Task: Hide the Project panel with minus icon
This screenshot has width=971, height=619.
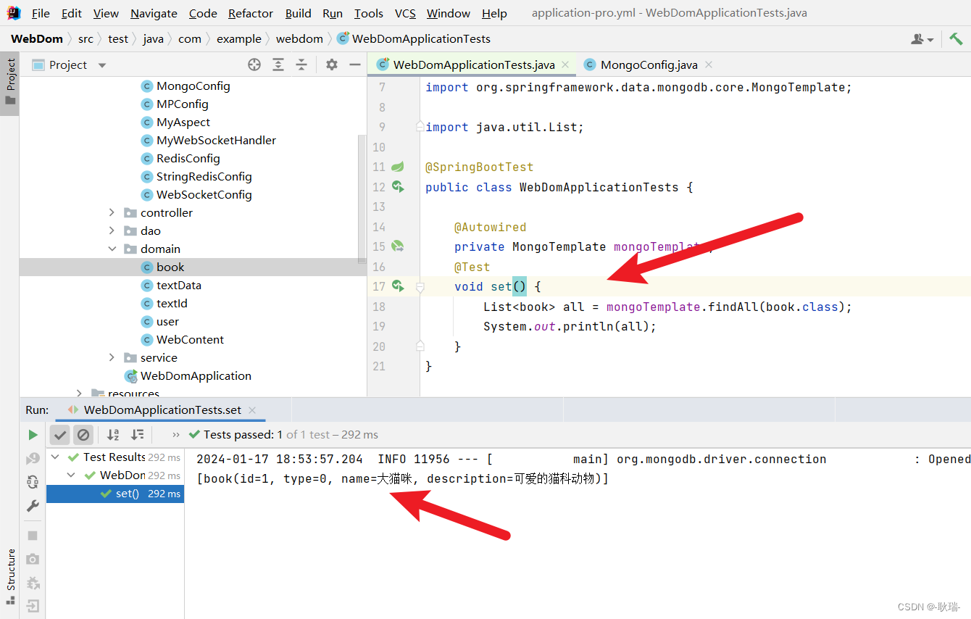Action: click(x=355, y=65)
